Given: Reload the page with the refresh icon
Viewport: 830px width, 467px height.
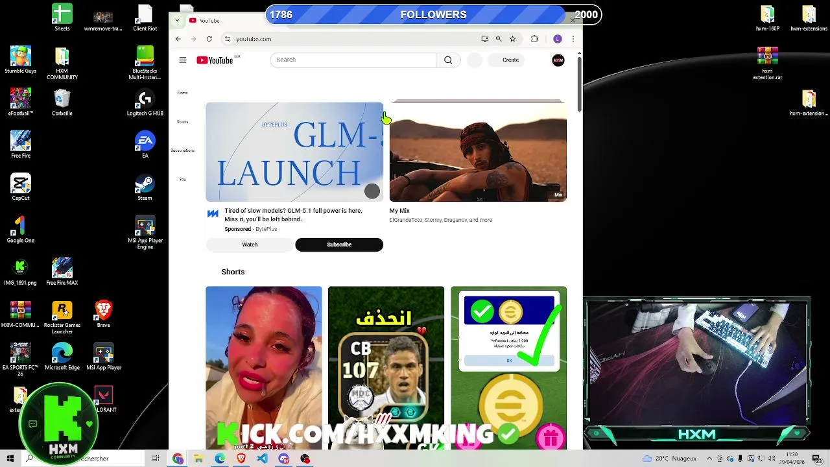Looking at the screenshot, I should pos(209,39).
